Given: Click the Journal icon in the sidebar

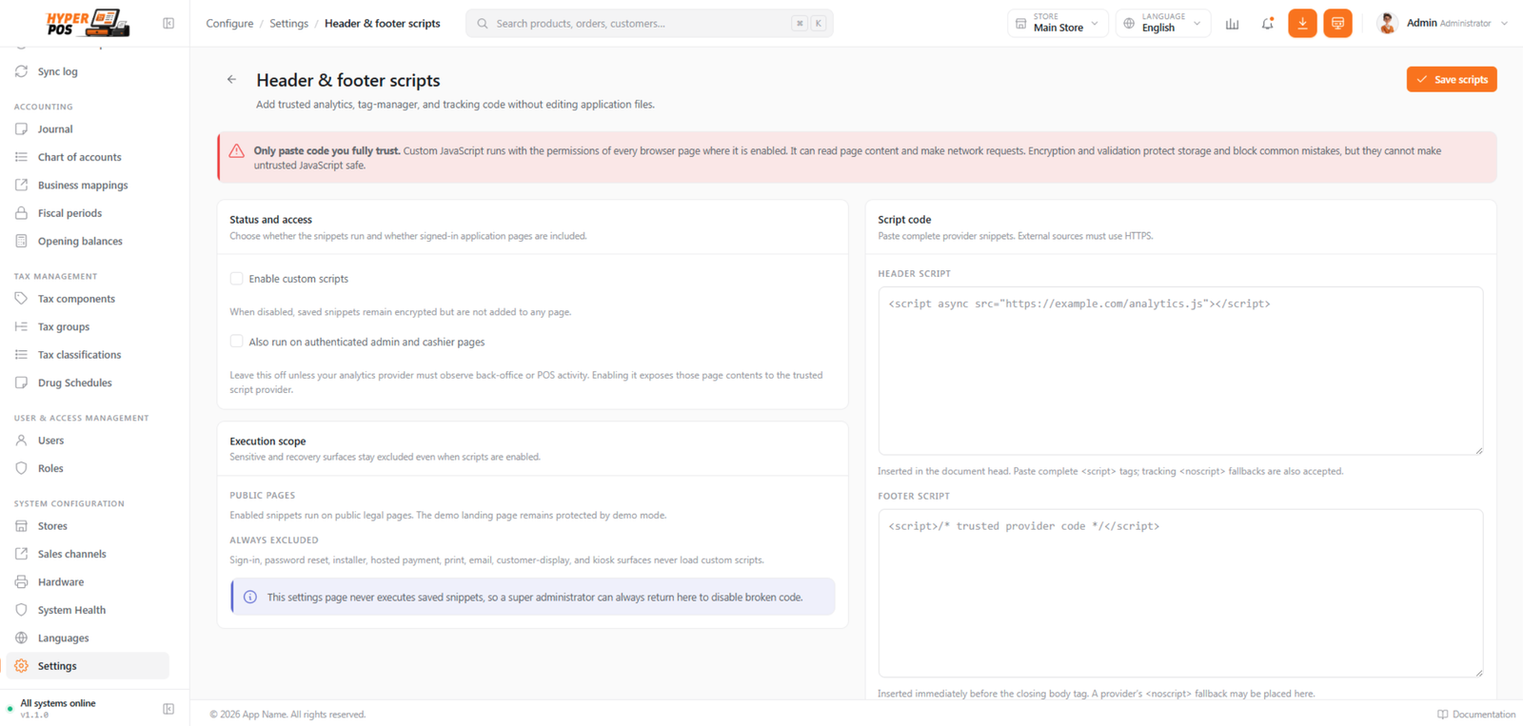Looking at the screenshot, I should tap(21, 128).
